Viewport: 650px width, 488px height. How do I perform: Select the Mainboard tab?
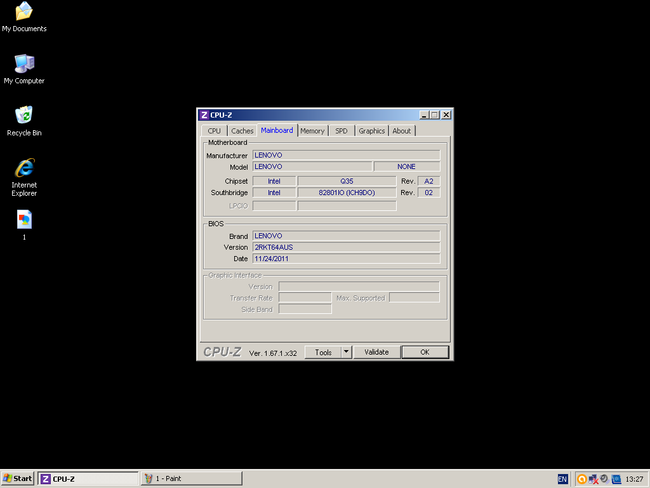click(277, 130)
